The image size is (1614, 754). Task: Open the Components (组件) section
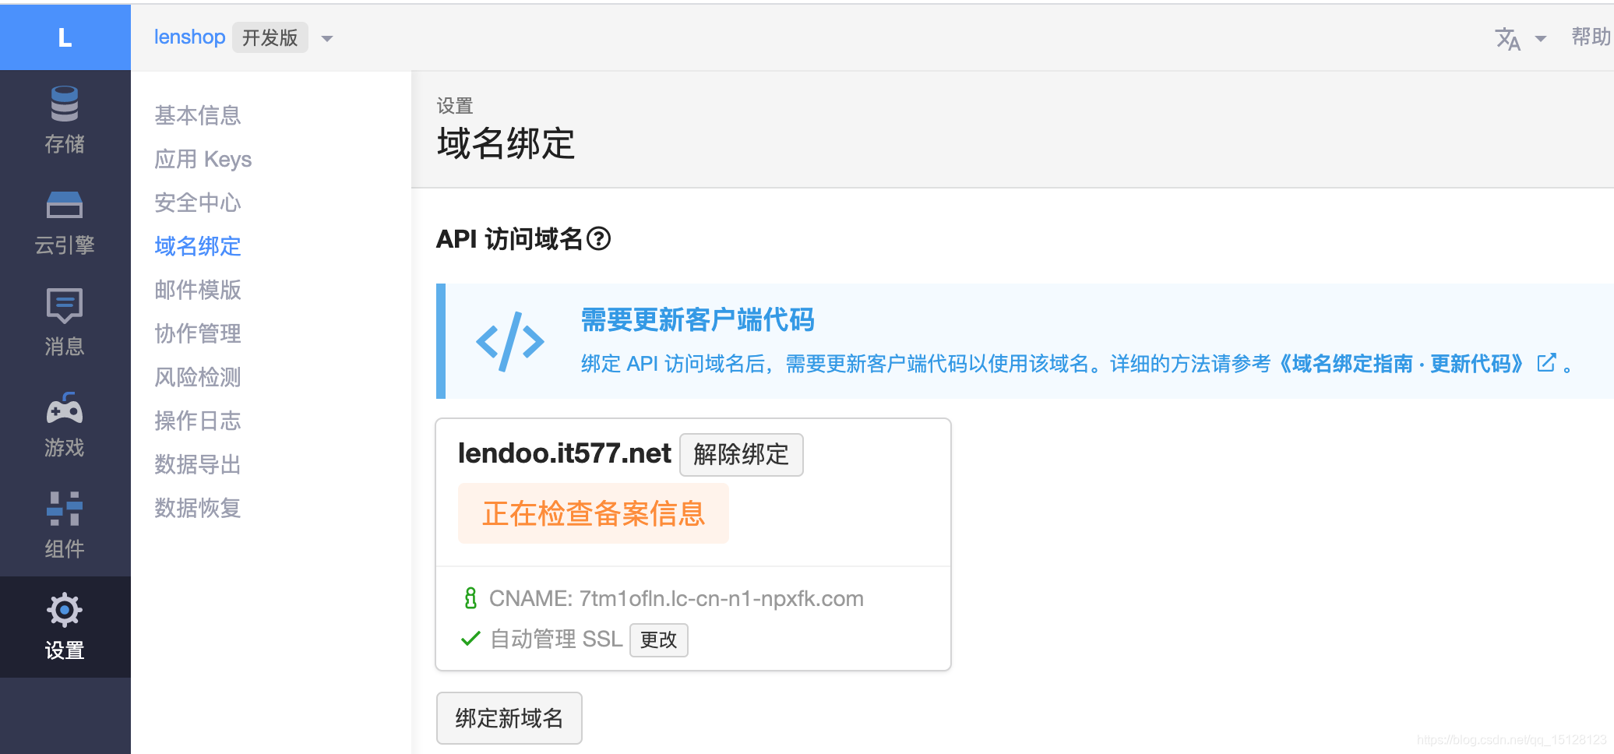click(x=65, y=526)
